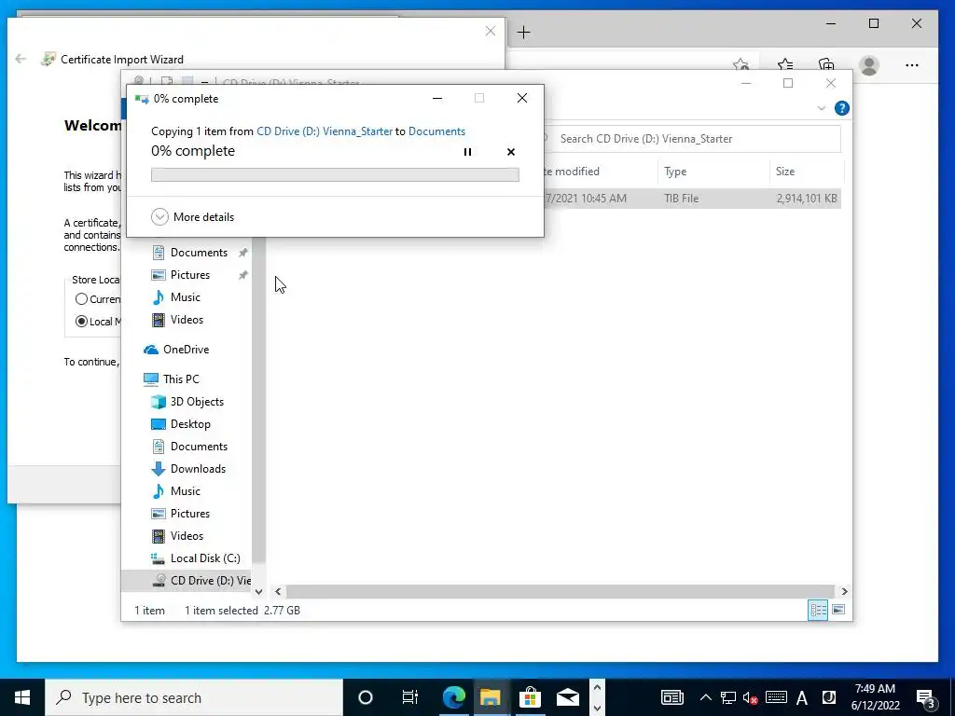Open Edge collections icon
The width and height of the screenshot is (955, 716).
826,64
